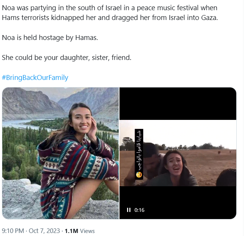The height and width of the screenshot is (236, 248).
Task: View the 1.1M view count
Action: pyautogui.click(x=71, y=231)
